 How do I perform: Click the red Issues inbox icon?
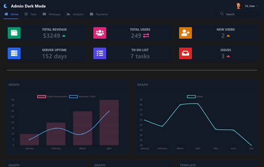pyautogui.click(x=186, y=53)
